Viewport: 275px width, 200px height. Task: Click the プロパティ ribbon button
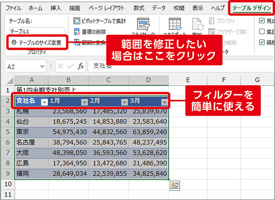(x=222, y=21)
